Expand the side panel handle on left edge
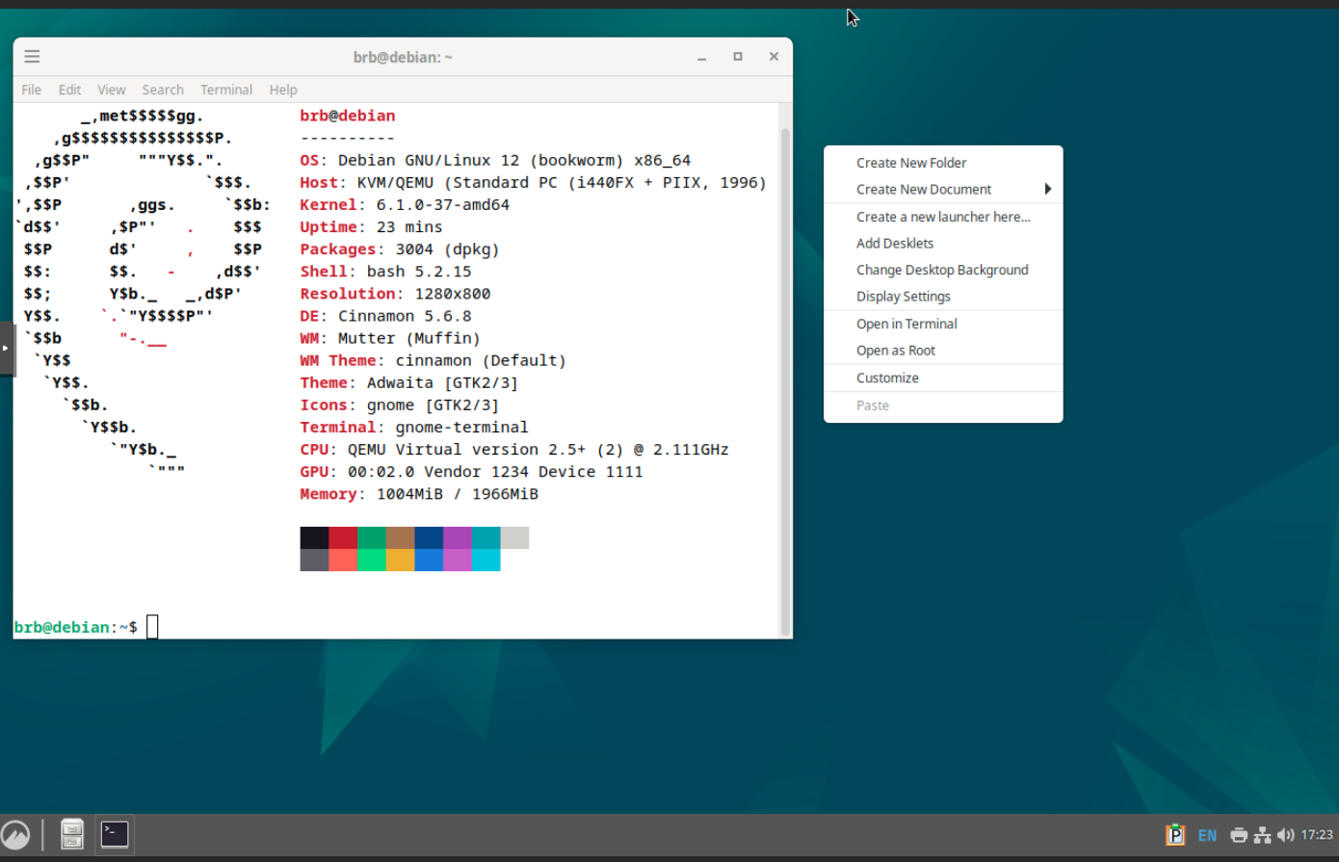 click(x=6, y=348)
